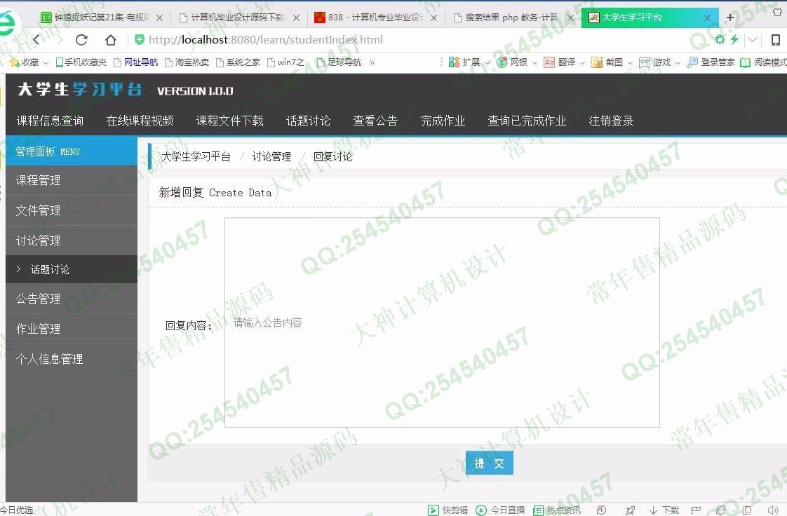Screen dimensions: 787x516
Task: Expand the 扩展 dropdown arrow
Action: [487, 62]
